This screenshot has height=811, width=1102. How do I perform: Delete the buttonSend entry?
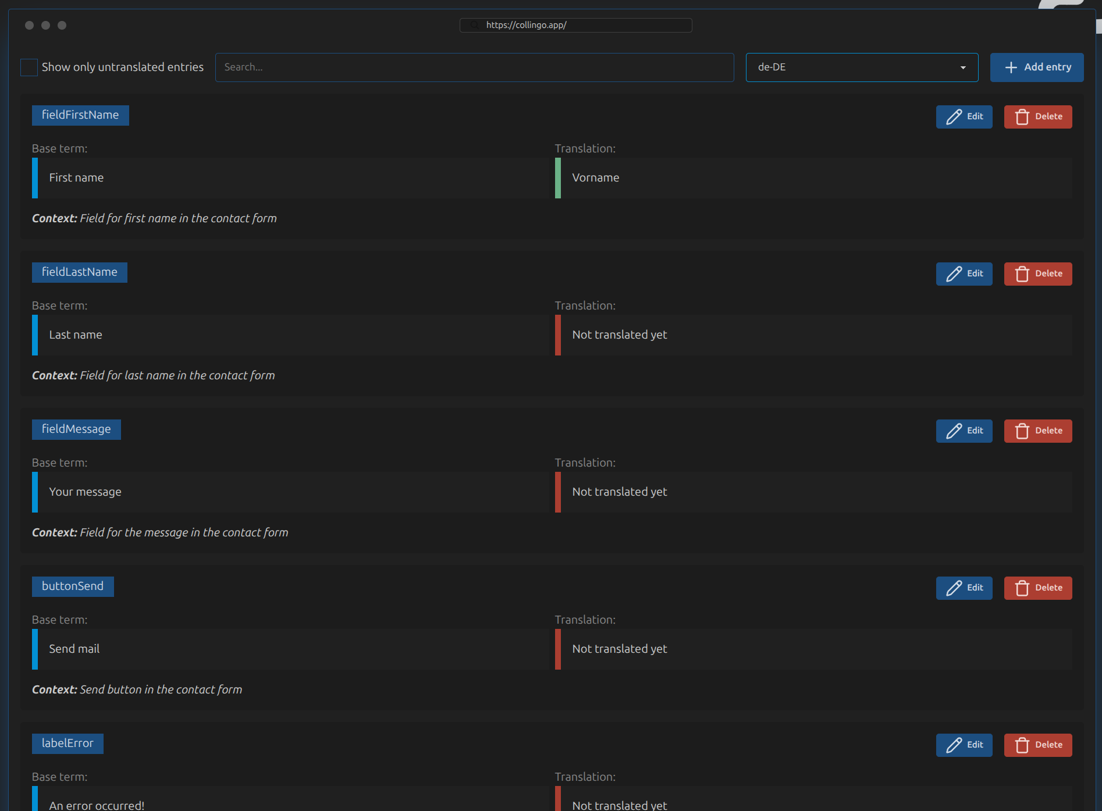pyautogui.click(x=1038, y=588)
